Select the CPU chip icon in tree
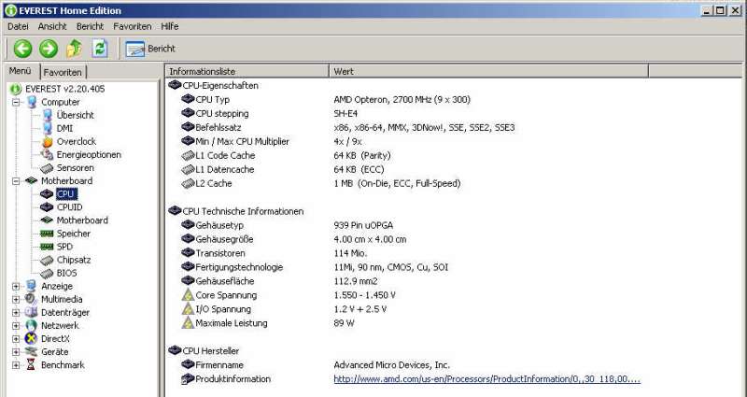747x397 pixels. coord(47,194)
